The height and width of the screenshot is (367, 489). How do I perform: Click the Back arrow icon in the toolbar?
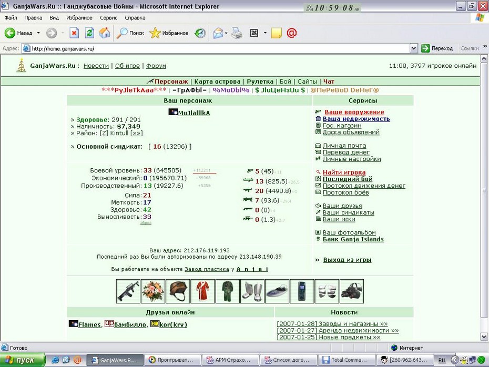[9, 33]
